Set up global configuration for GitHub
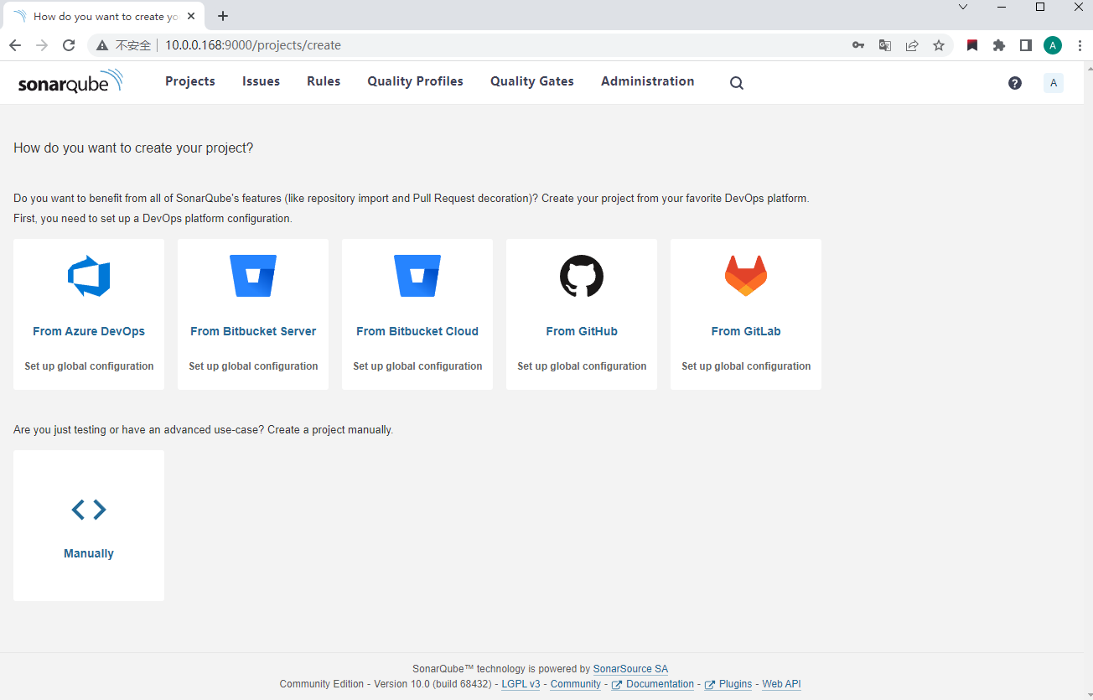Screen dimensions: 1093x700 (582, 366)
